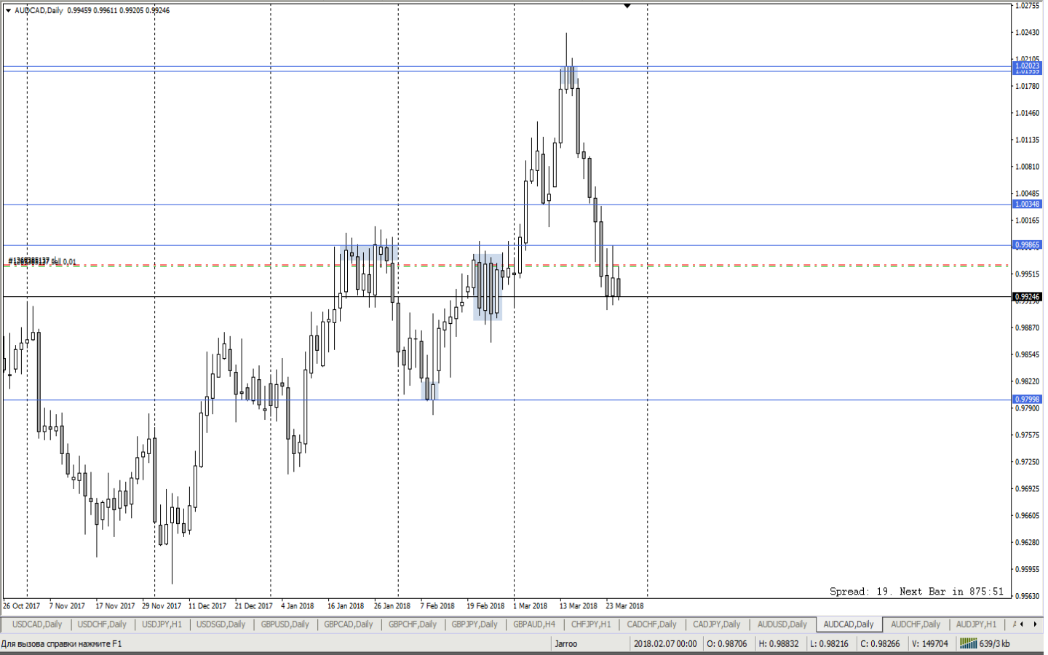Image resolution: width=1048 pixels, height=655 pixels.
Task: Open the USDJPY,H1 chart tab
Action: click(162, 624)
